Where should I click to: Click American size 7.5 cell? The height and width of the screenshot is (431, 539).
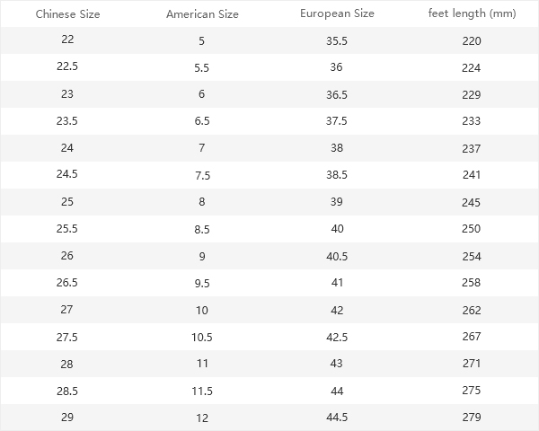(202, 176)
